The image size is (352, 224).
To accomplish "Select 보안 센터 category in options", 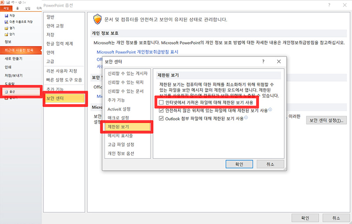I will [65, 98].
